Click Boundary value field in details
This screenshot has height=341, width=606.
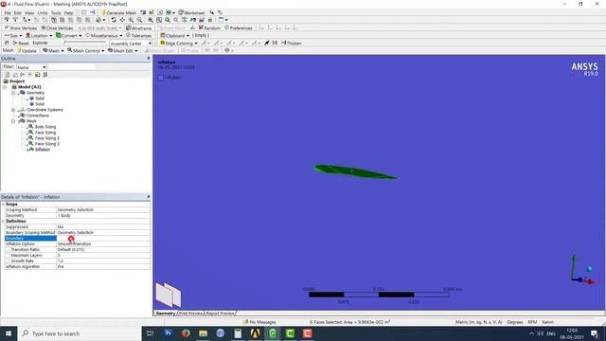[x=103, y=238]
